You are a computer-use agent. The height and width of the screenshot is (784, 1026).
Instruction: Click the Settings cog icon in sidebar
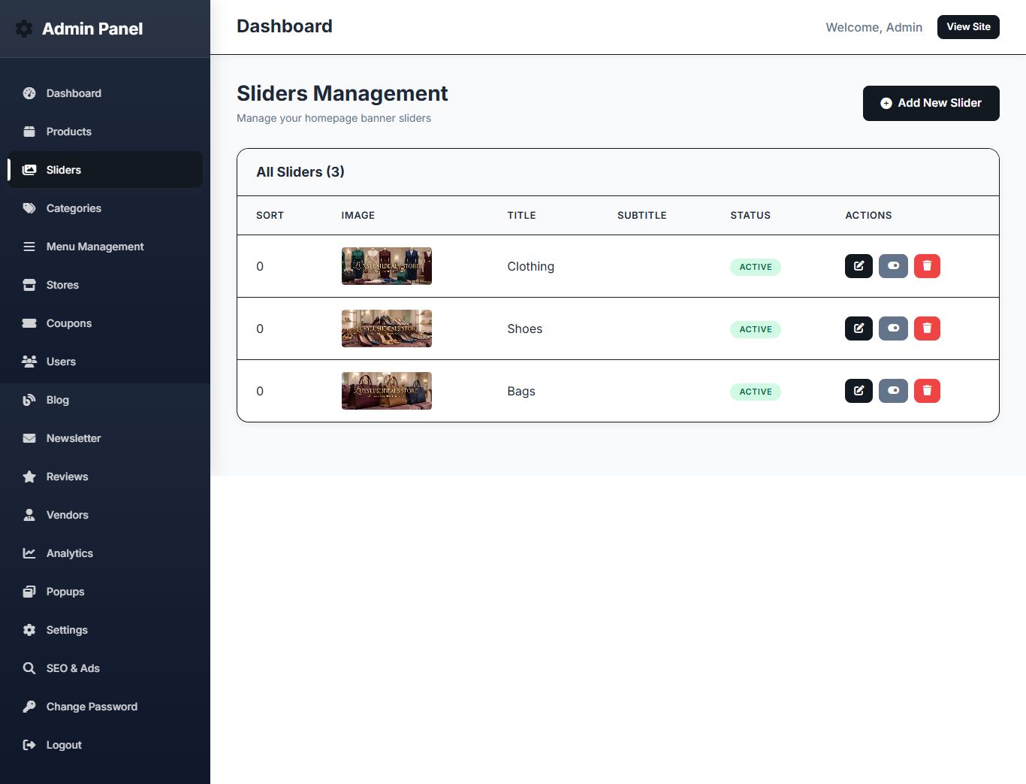tap(29, 630)
